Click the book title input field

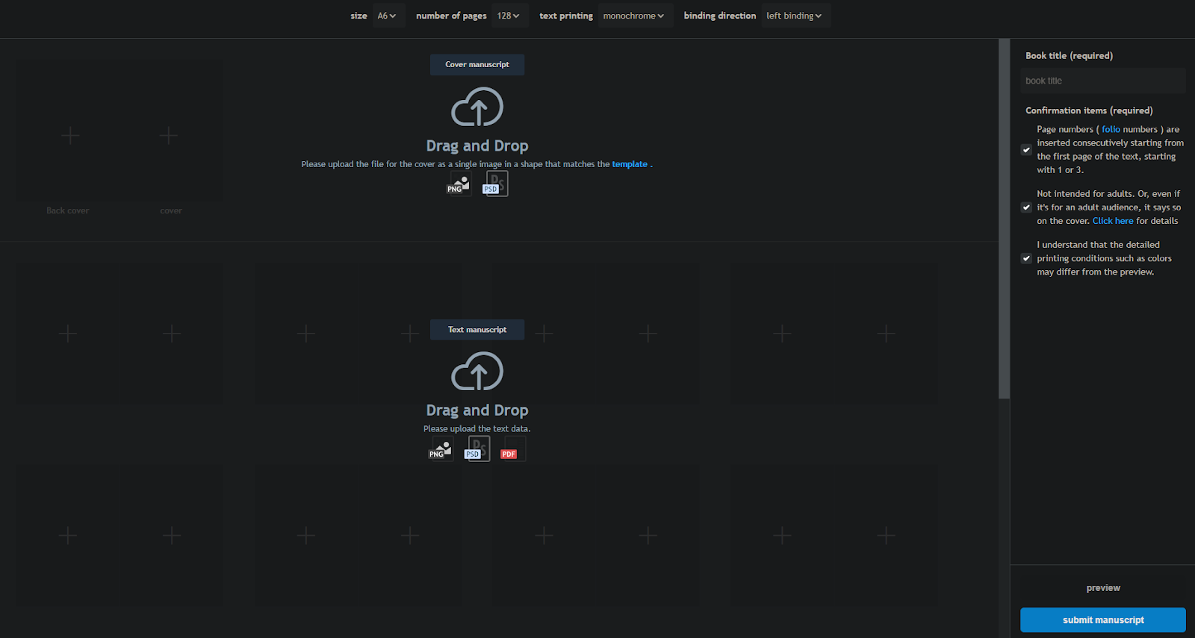(1102, 81)
